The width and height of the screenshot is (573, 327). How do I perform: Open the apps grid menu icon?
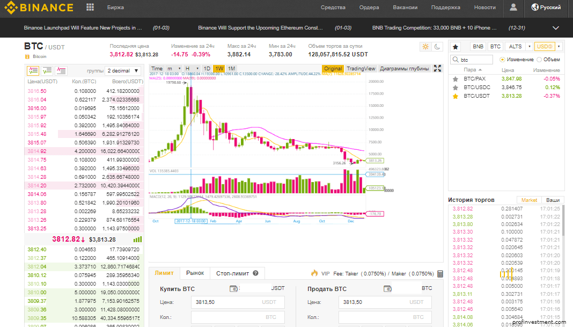90,8
